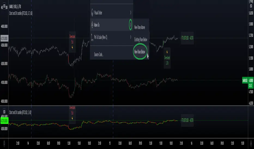Viewport: 254px width, 149px height.
Task: Click the Pin To Scale icon
Action: click(92, 37)
